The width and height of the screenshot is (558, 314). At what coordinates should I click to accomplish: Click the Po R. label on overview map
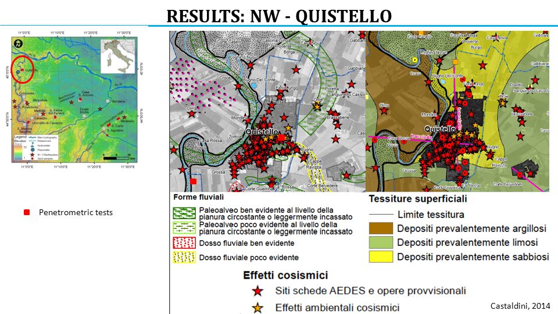click(x=118, y=85)
